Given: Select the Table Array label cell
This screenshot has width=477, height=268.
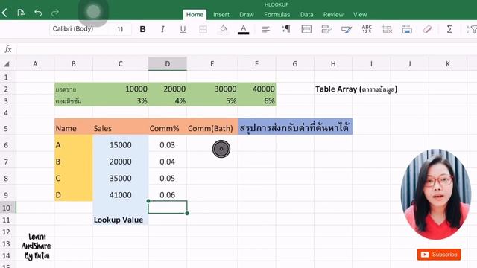Looking at the screenshot, I should tap(356, 89).
